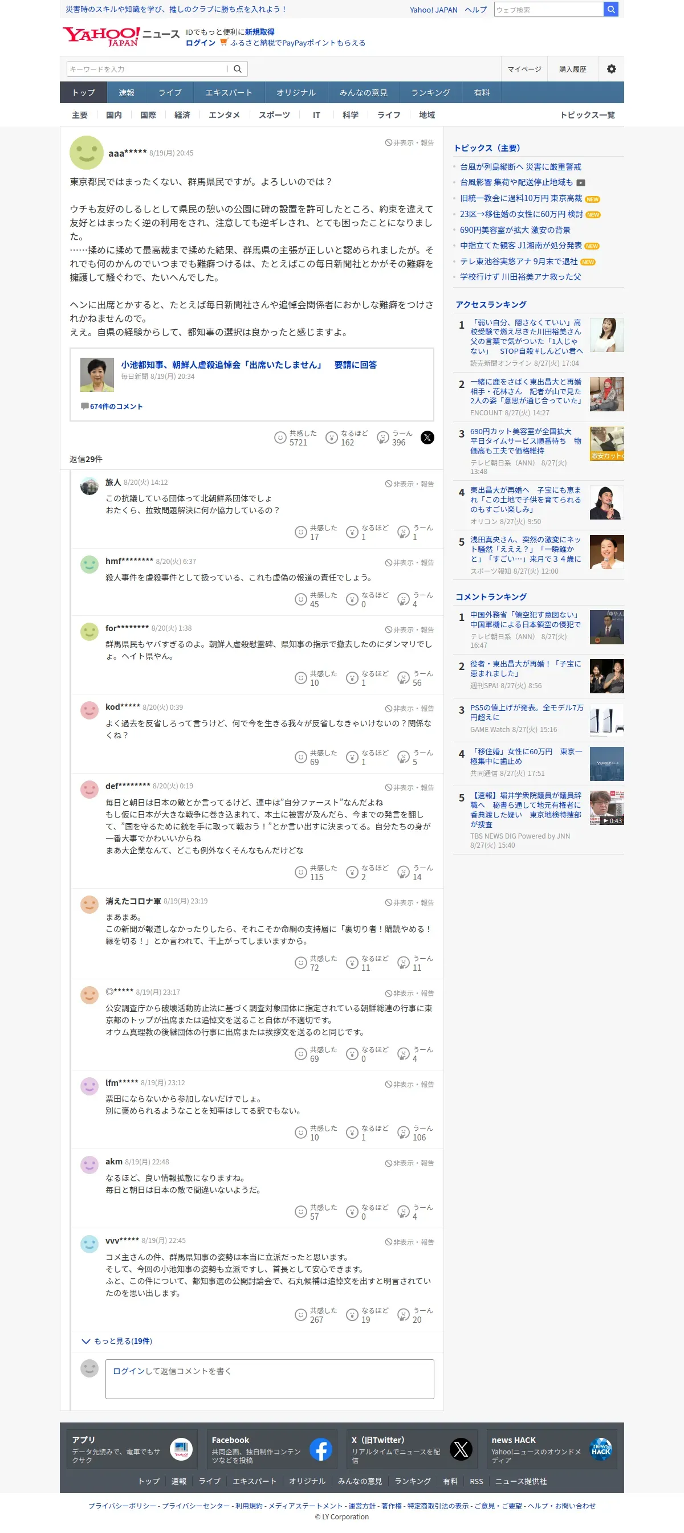Click うーん icon on for******** reply
This screenshot has width=684, height=1533.
tap(403, 678)
